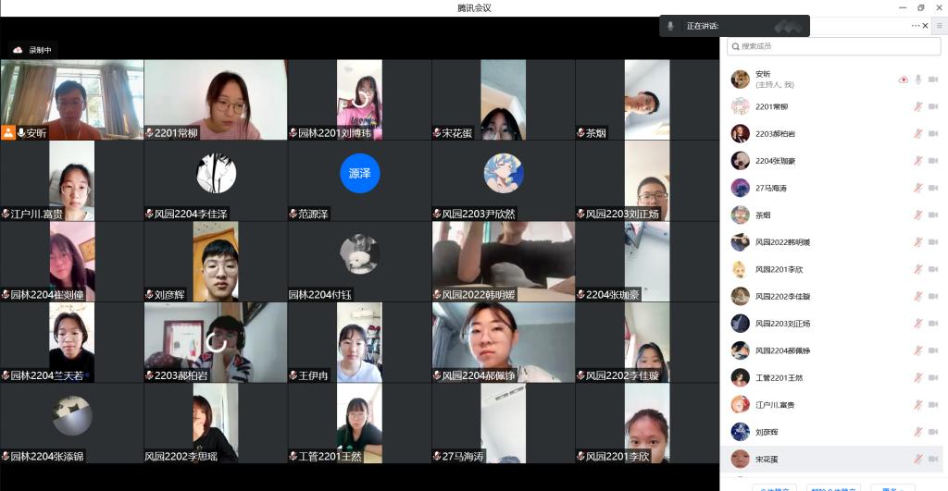Viewport: 948px width, 491px height.
Task: Unmute 2201常柳 via the microphone icon
Action: pyautogui.click(x=918, y=106)
